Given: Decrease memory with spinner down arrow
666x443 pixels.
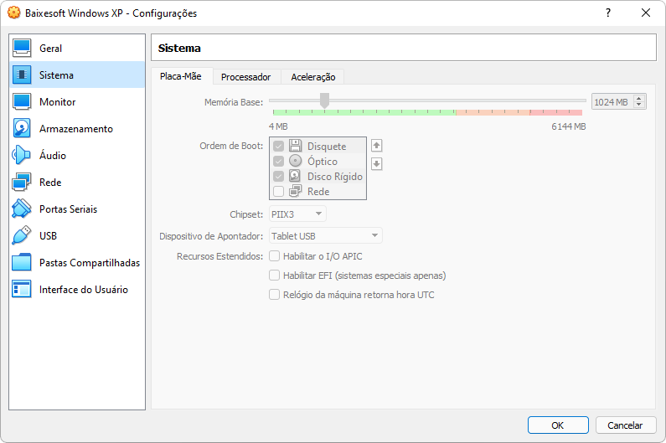Looking at the screenshot, I should pos(639,105).
